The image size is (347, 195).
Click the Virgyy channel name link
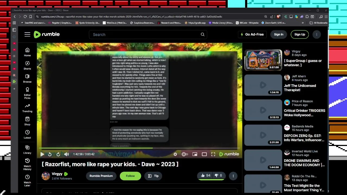click(x=57, y=174)
